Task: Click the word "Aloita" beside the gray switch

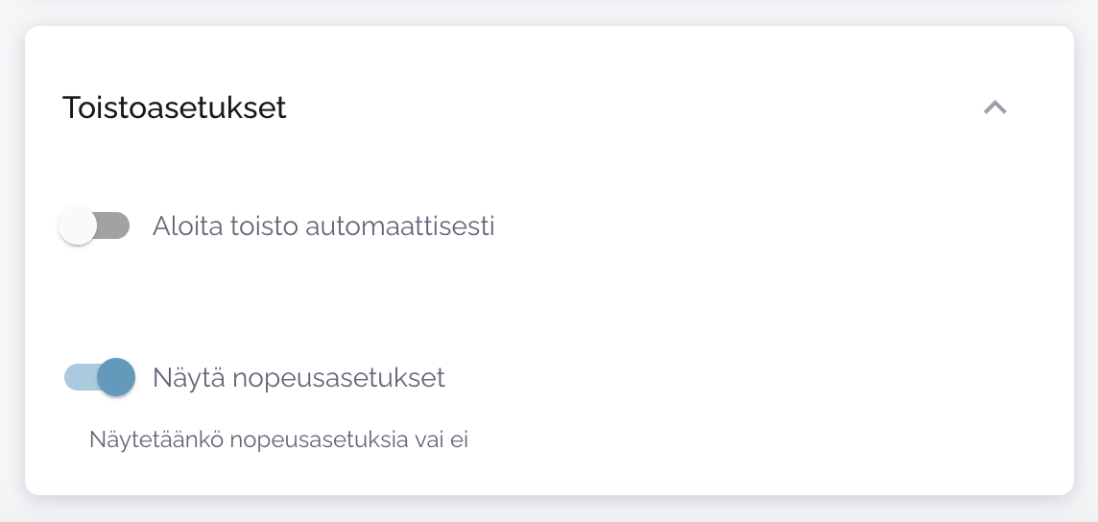Action: point(187,226)
